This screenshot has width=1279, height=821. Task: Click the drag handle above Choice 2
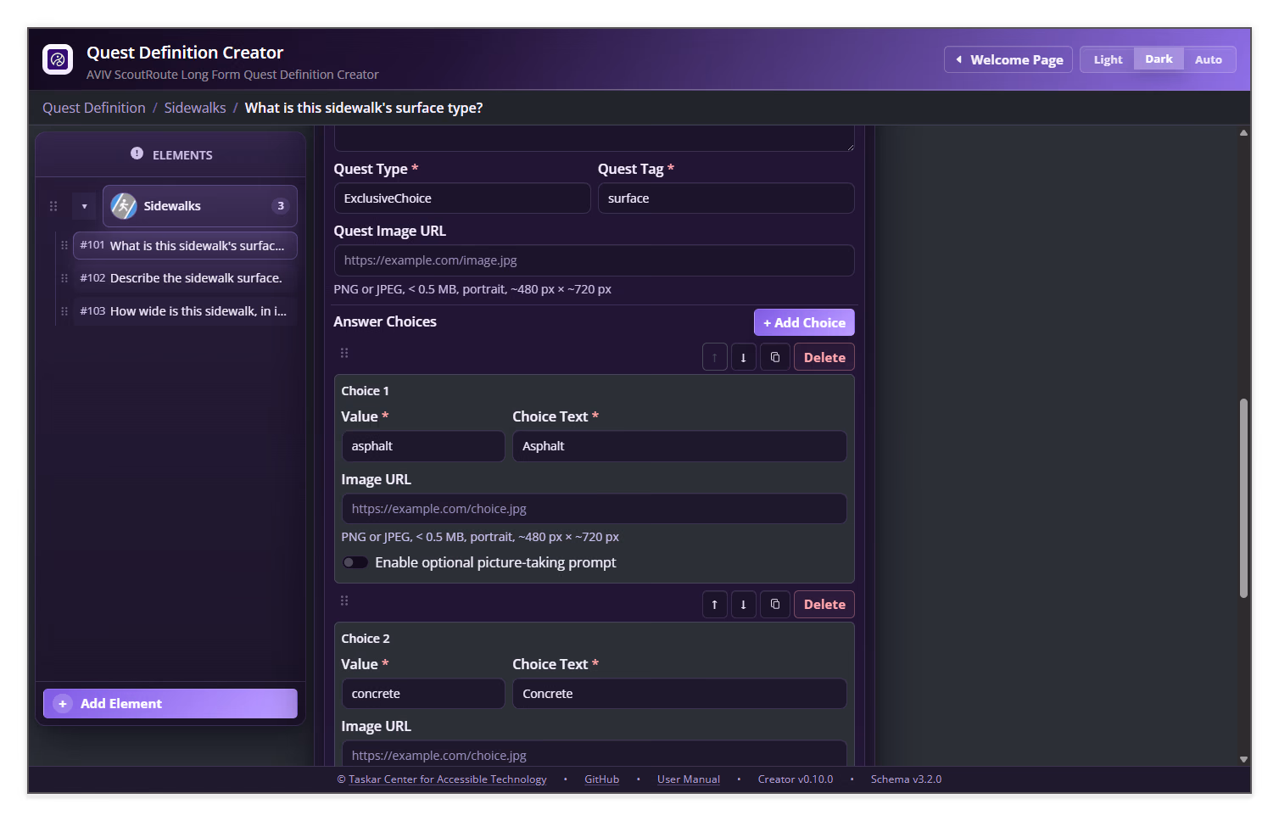coord(344,600)
